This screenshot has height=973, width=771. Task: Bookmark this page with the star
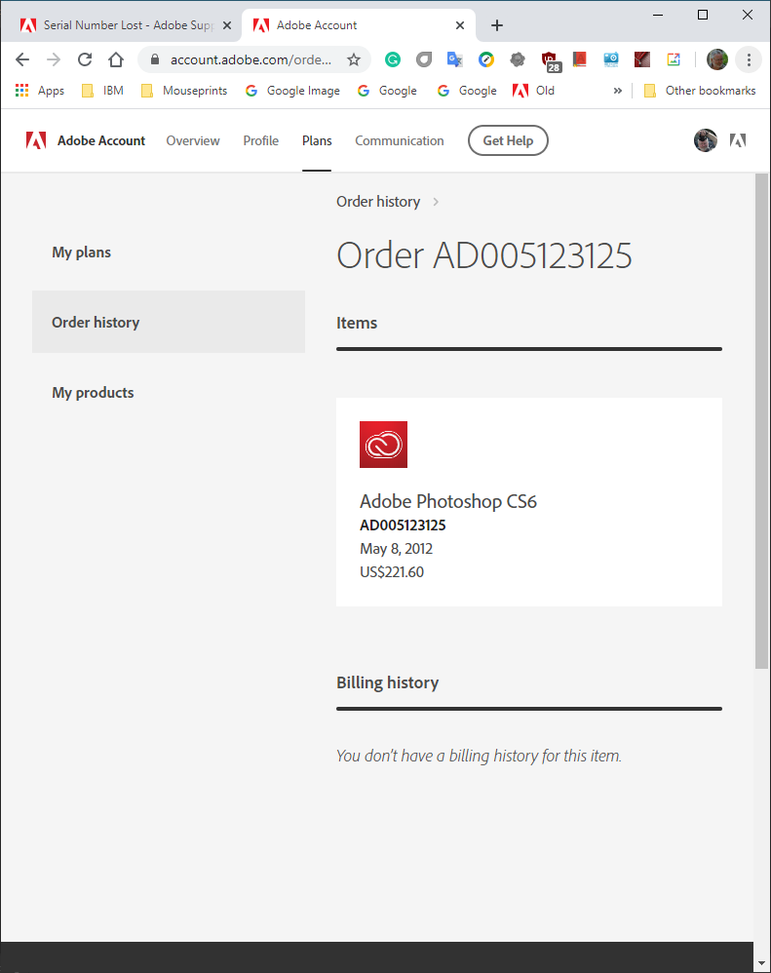(x=354, y=59)
